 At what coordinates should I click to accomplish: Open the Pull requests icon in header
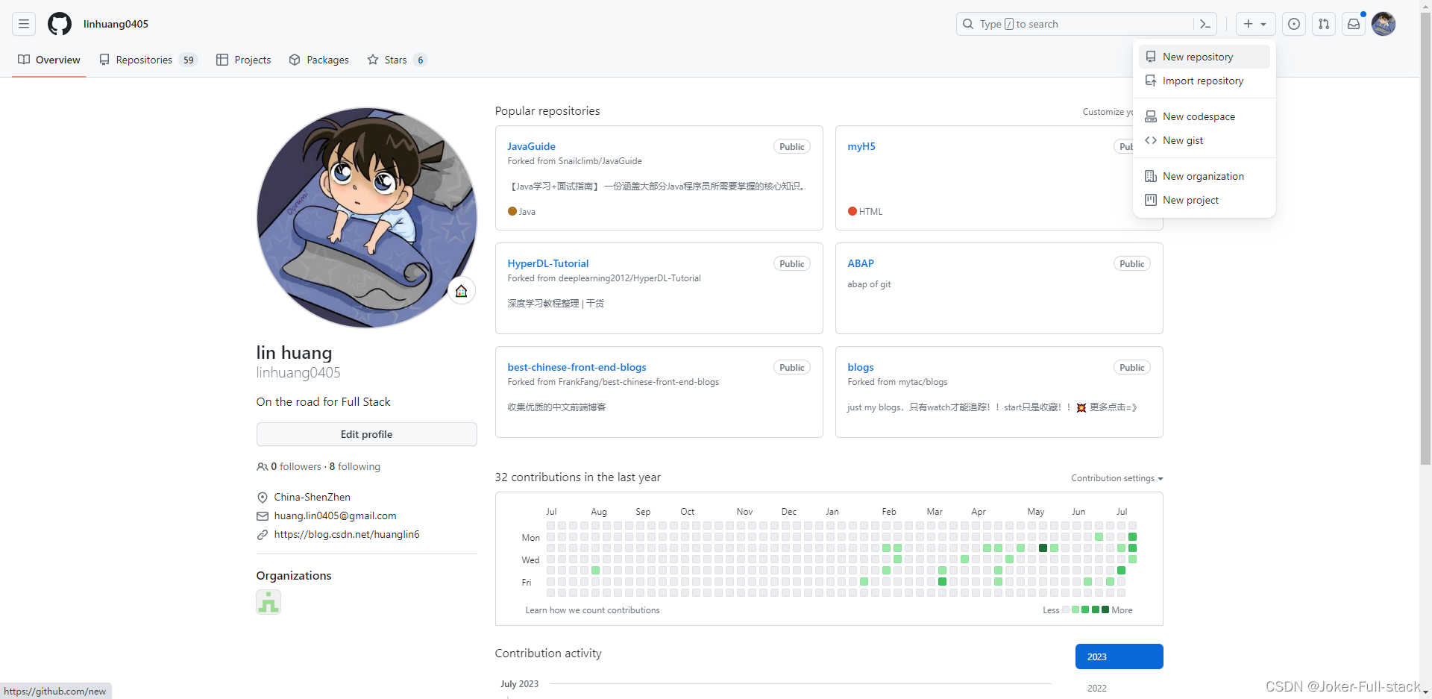coord(1324,24)
